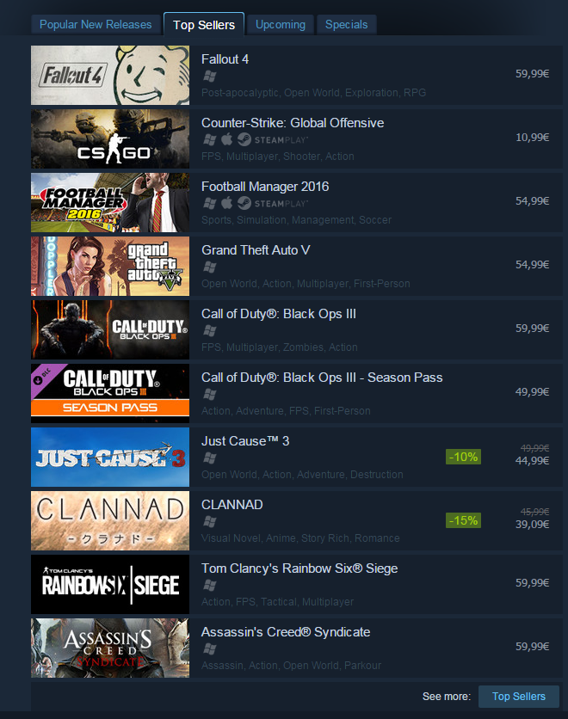Click the Top Sellers see more button
The width and height of the screenshot is (568, 719).
point(518,697)
